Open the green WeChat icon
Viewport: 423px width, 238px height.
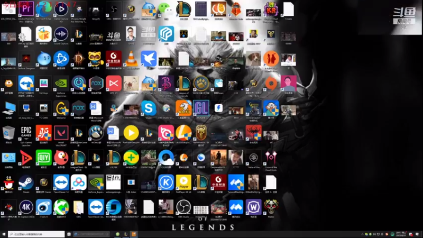click(x=166, y=9)
